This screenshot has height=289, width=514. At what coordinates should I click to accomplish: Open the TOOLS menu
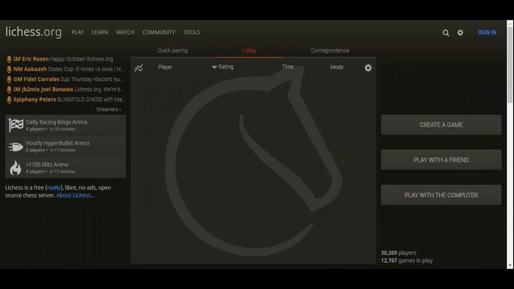191,32
